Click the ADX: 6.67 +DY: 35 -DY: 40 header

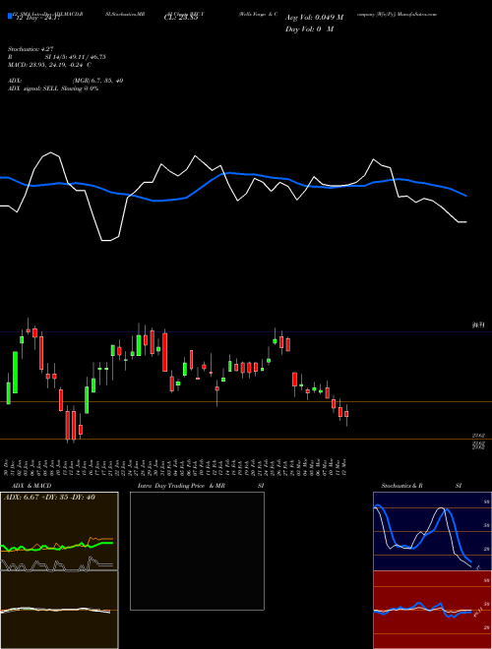[49, 497]
